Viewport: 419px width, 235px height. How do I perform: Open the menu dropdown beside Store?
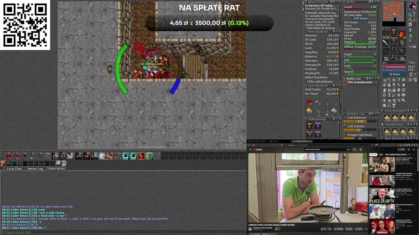click(412, 74)
